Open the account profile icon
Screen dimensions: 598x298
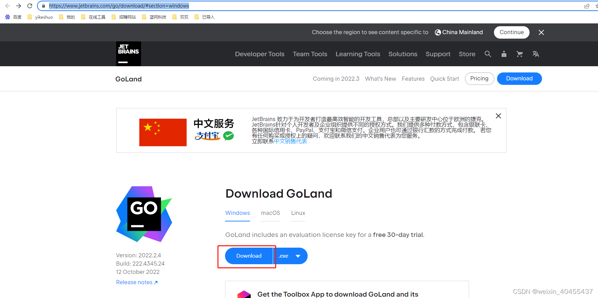(504, 54)
